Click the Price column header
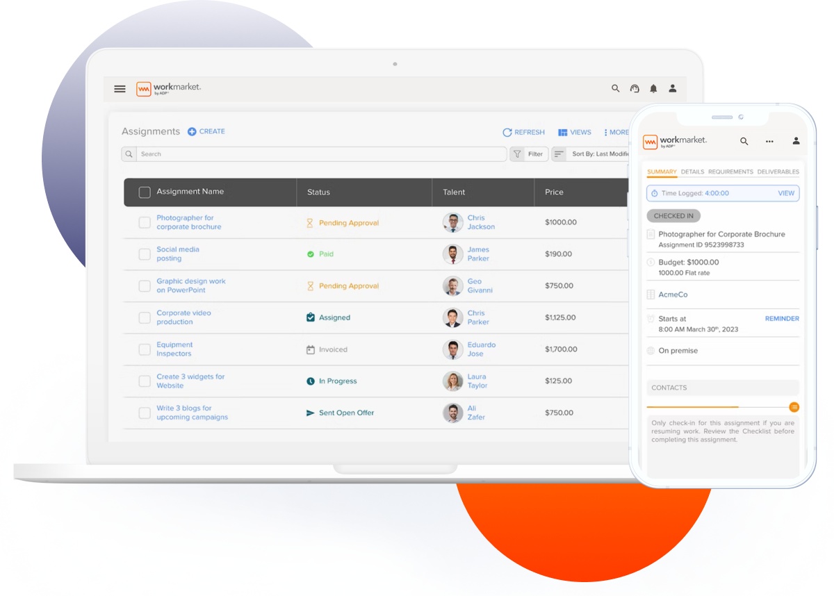Viewport: 834px width, 596px height. 554,192
